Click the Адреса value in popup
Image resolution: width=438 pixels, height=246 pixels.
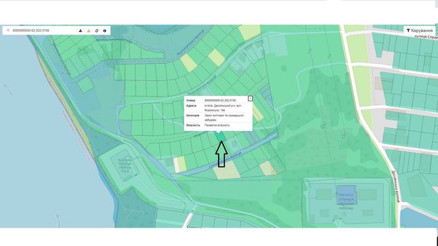point(223,108)
